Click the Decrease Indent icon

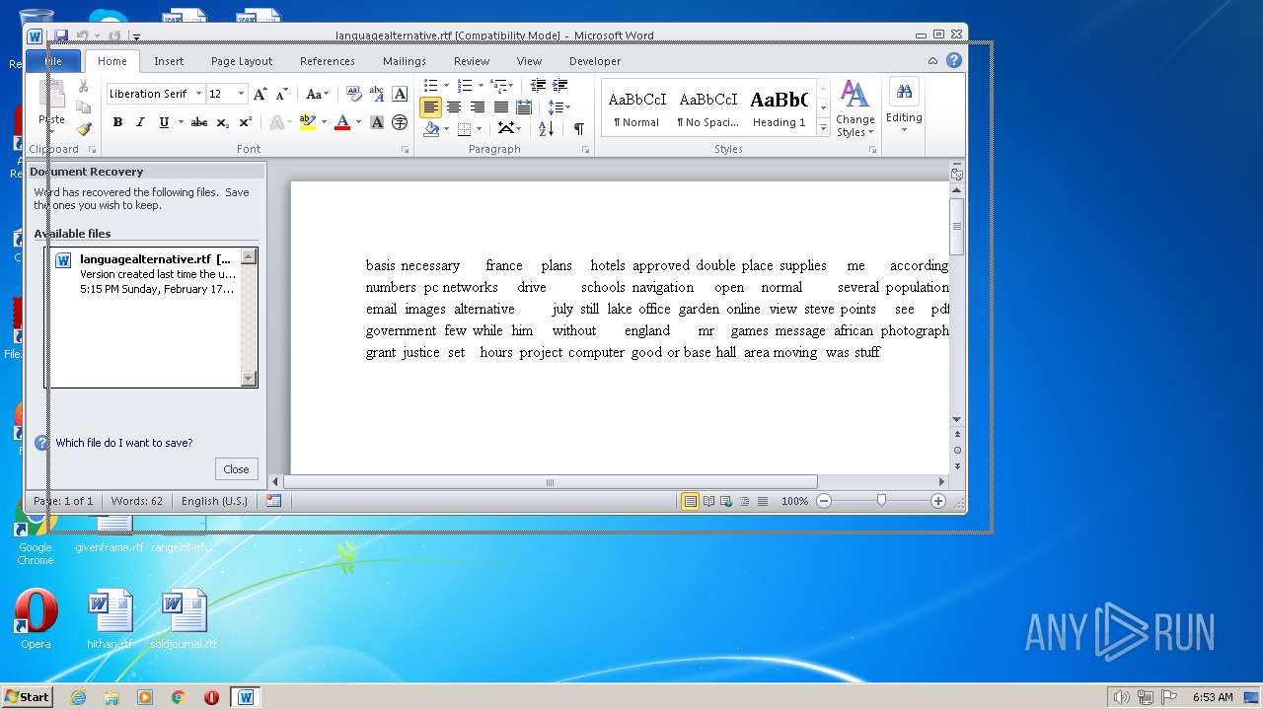click(538, 86)
